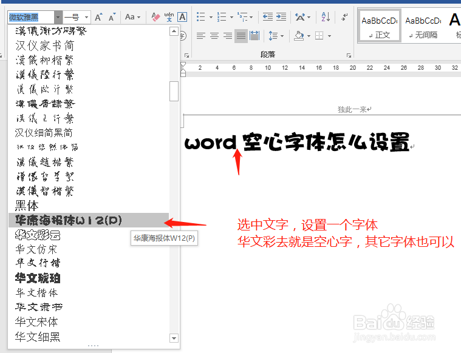
Task: Click the Numbering list icon
Action: pyautogui.click(x=222, y=17)
